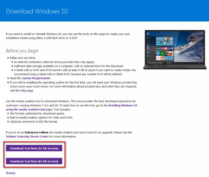Click the Windows 10 laptop image
Screen dimensions: 209x177
click(x=175, y=49)
